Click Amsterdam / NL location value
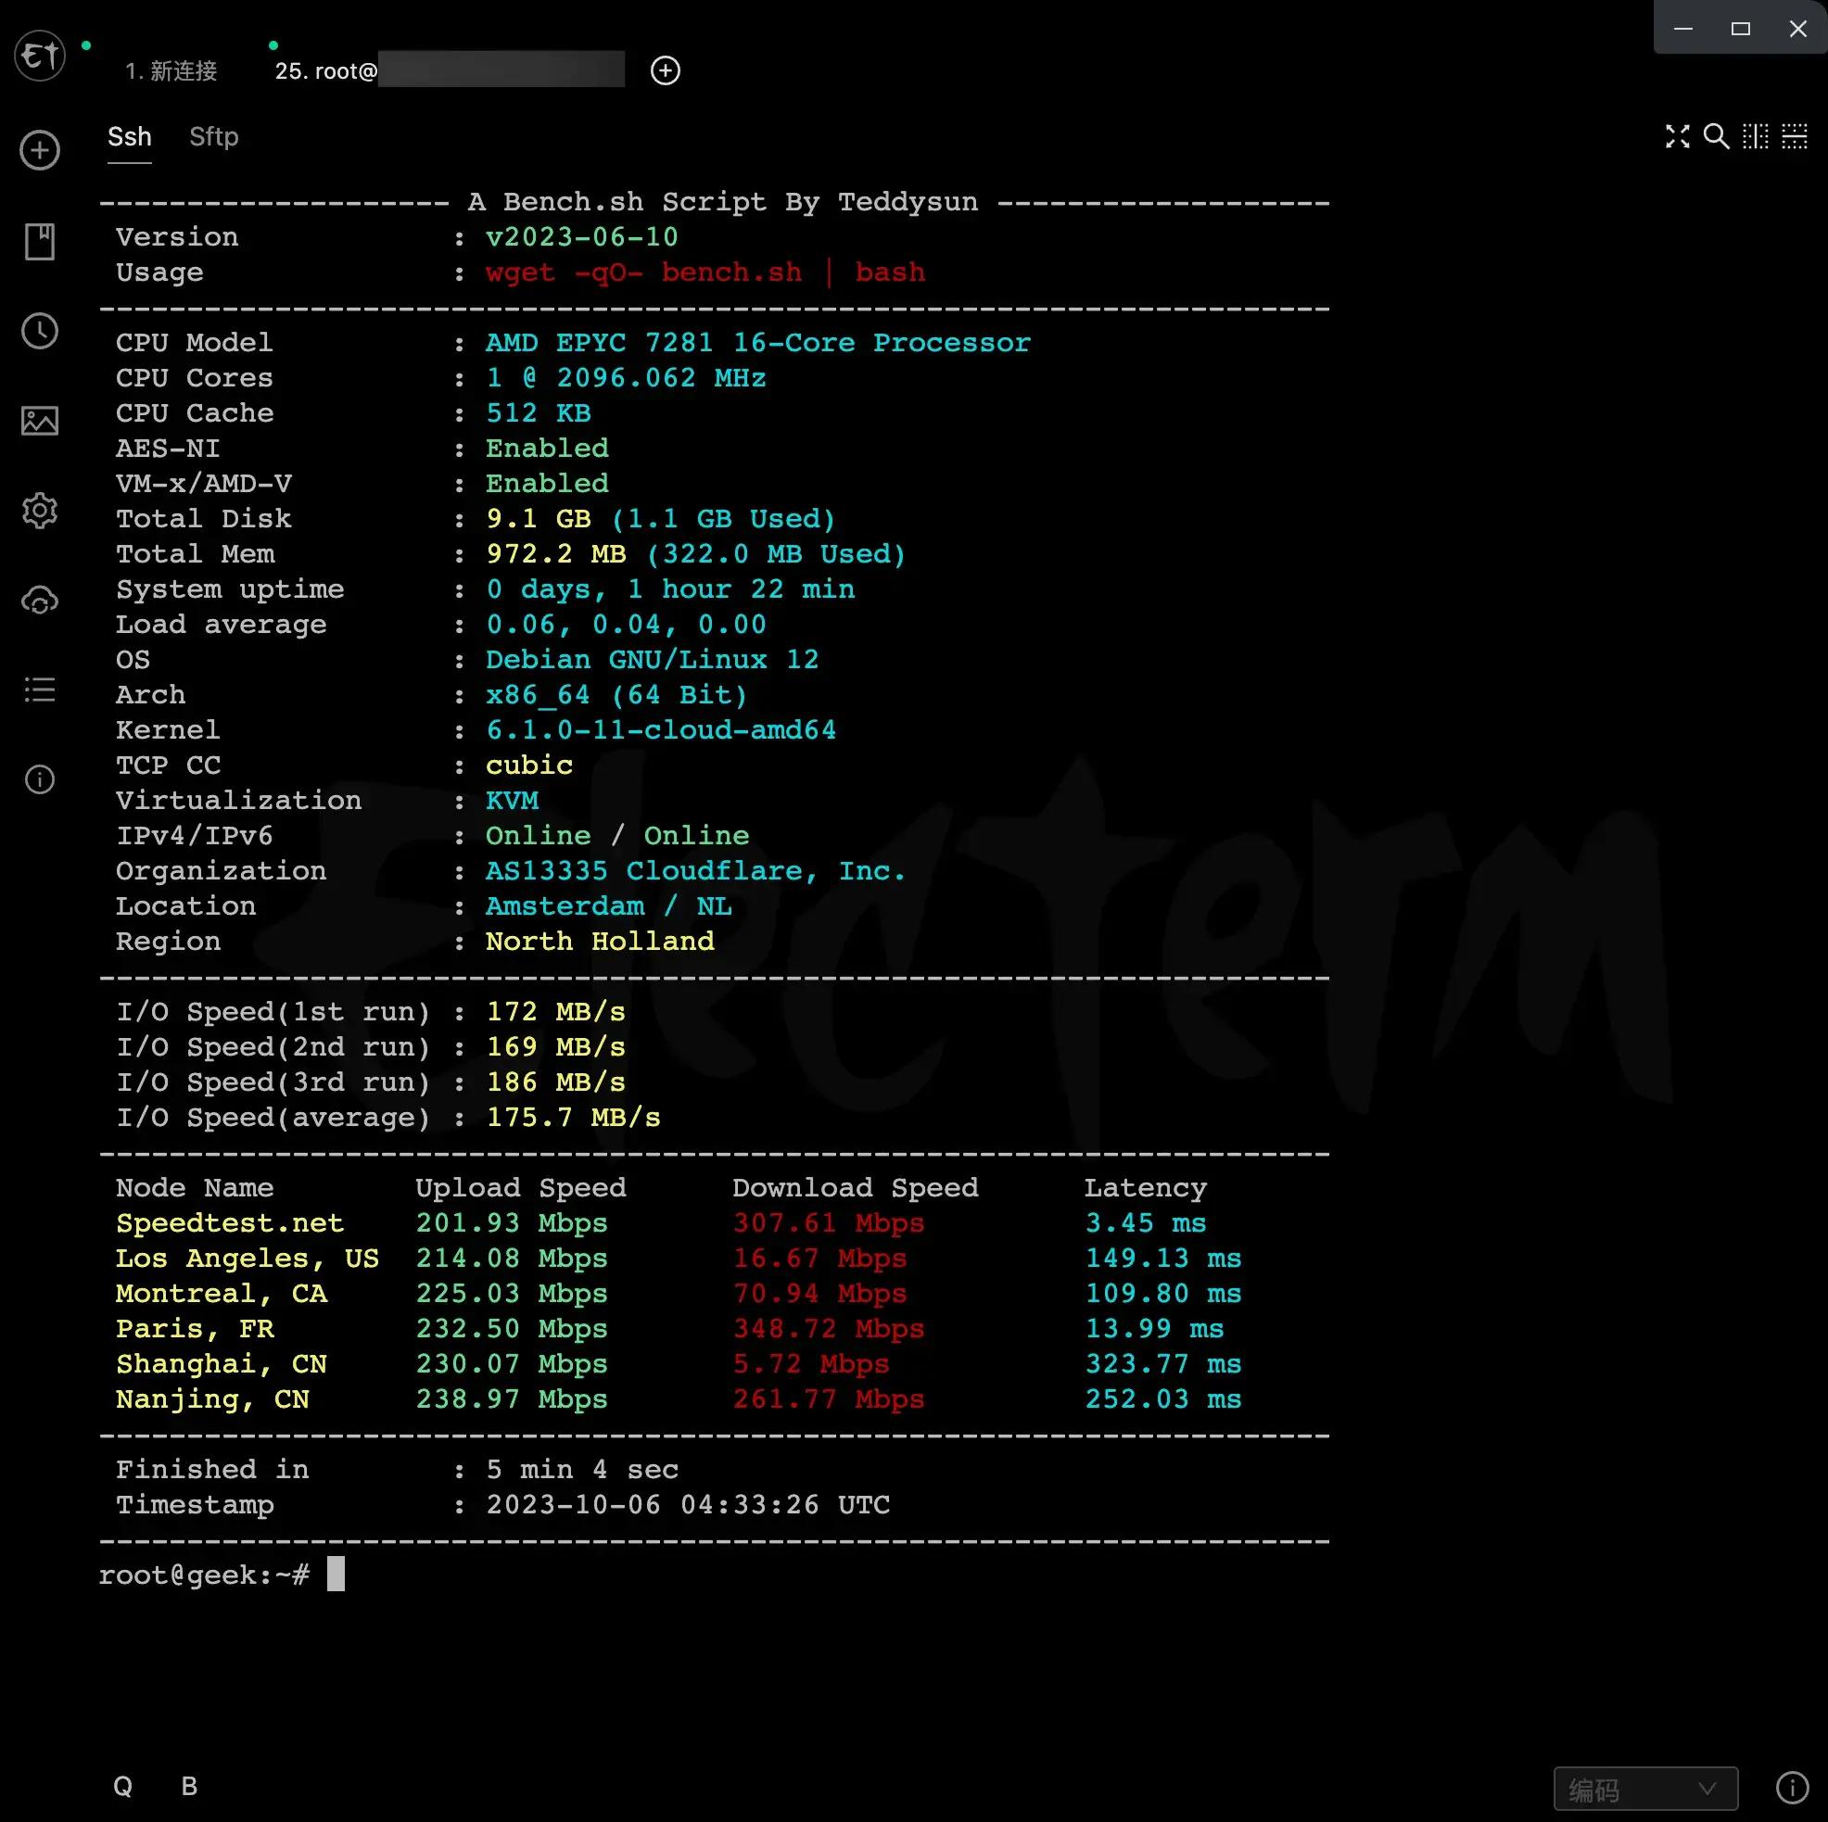This screenshot has height=1822, width=1828. click(x=608, y=906)
